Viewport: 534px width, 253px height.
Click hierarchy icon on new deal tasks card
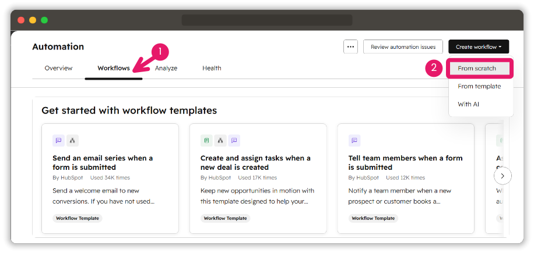pyautogui.click(x=220, y=140)
